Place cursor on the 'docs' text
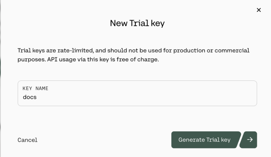This screenshot has height=157, width=271. point(30,97)
